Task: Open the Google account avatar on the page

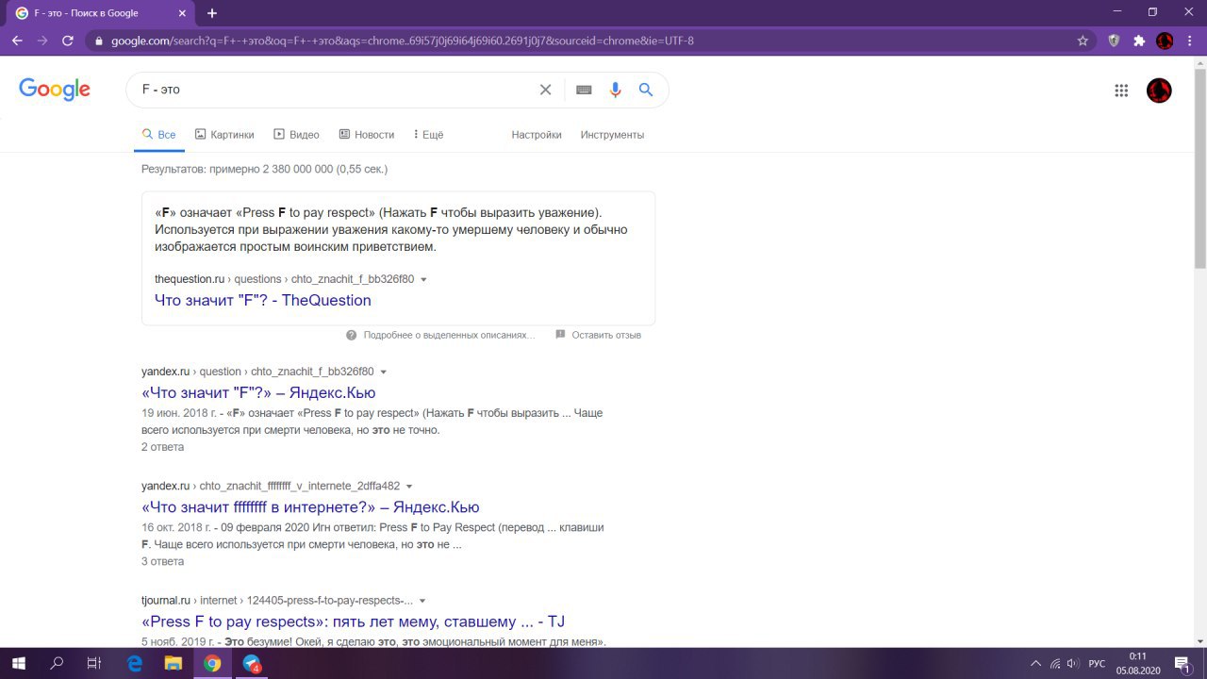Action: [1159, 91]
